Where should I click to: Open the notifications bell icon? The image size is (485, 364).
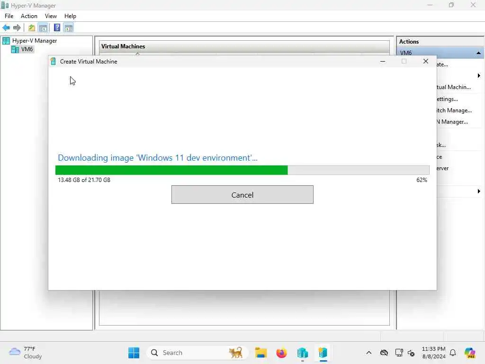coord(453,353)
